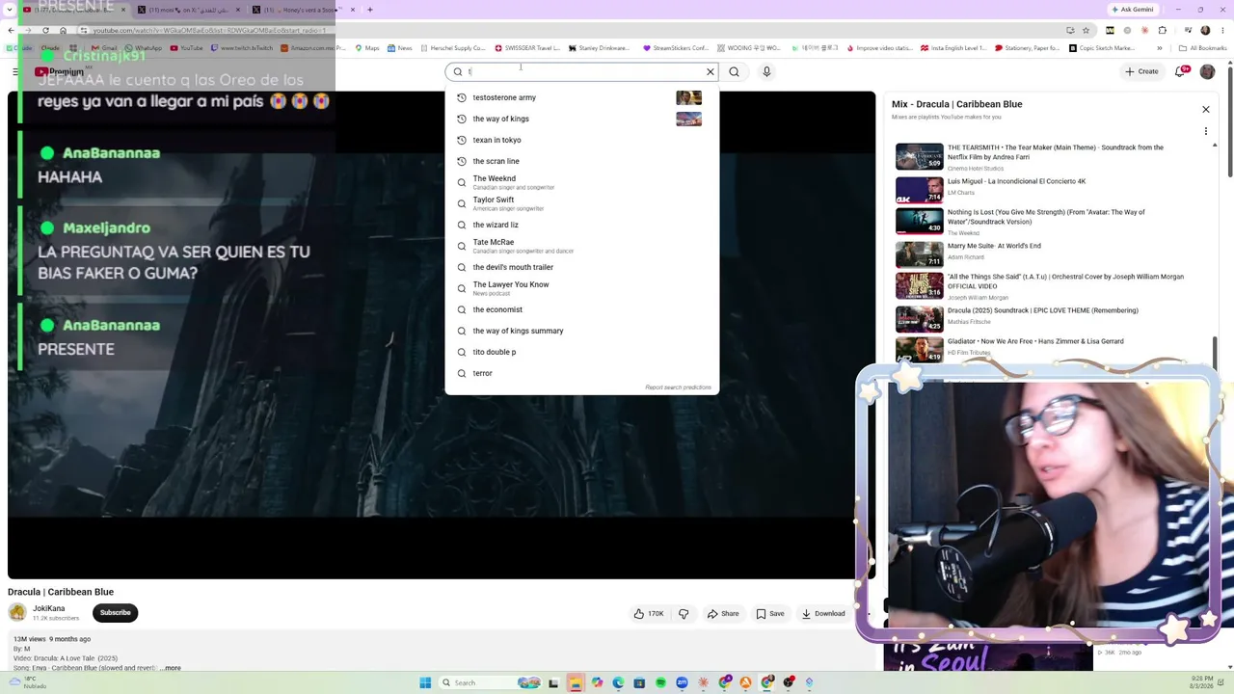Choose the 'texan in tokyo' suggestion
The width and height of the screenshot is (1234, 694).
click(x=581, y=140)
